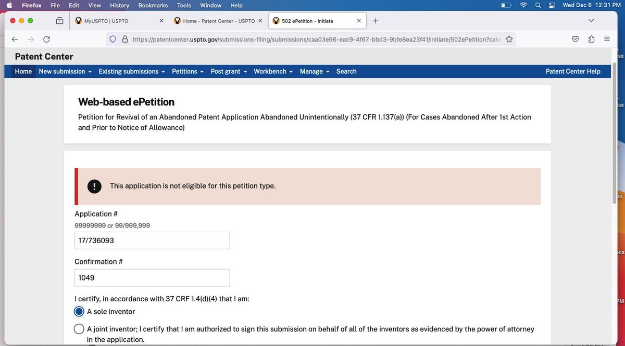
Task: Open the Edit menu
Action: pos(74,5)
